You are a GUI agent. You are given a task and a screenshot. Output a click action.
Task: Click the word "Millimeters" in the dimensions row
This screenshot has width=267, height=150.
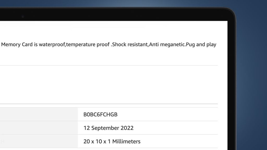(126, 141)
